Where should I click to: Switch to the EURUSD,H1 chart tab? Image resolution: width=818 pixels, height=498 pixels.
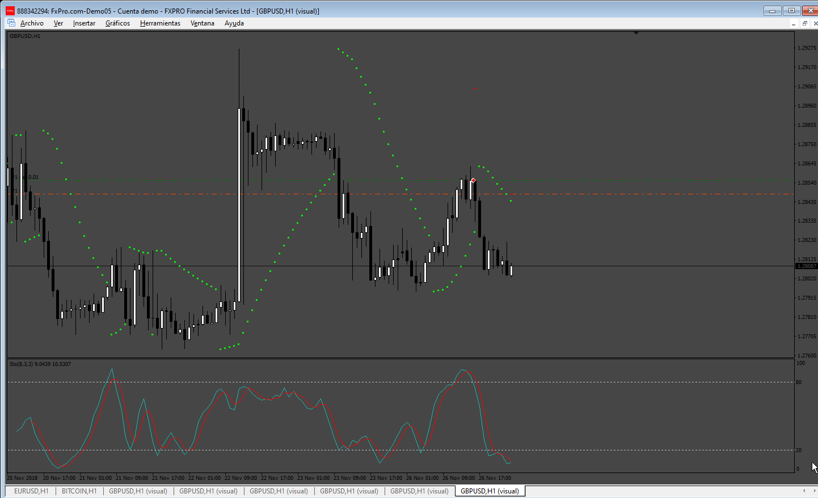31,491
